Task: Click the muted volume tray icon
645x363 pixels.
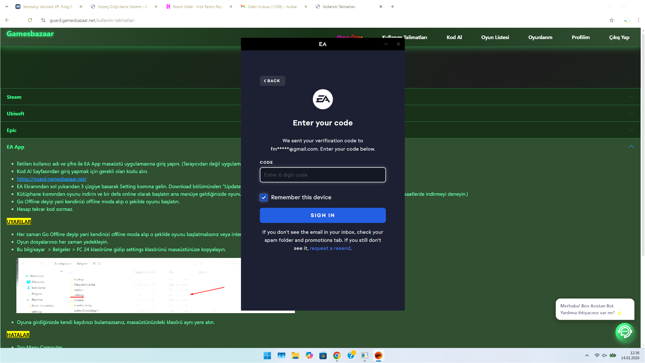Action: (604, 355)
